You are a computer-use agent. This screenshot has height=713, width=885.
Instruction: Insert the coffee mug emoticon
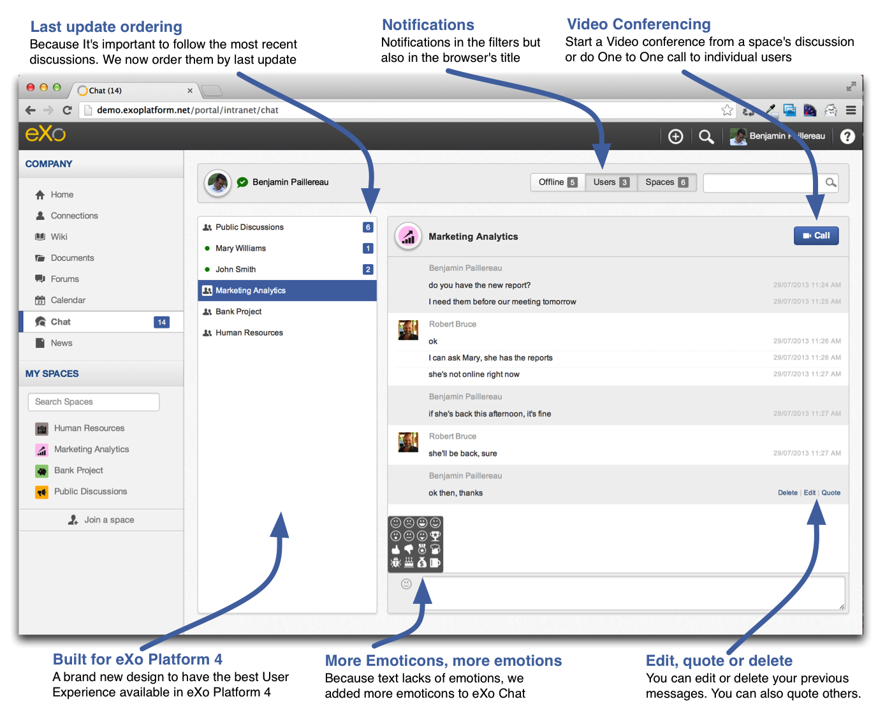click(435, 562)
